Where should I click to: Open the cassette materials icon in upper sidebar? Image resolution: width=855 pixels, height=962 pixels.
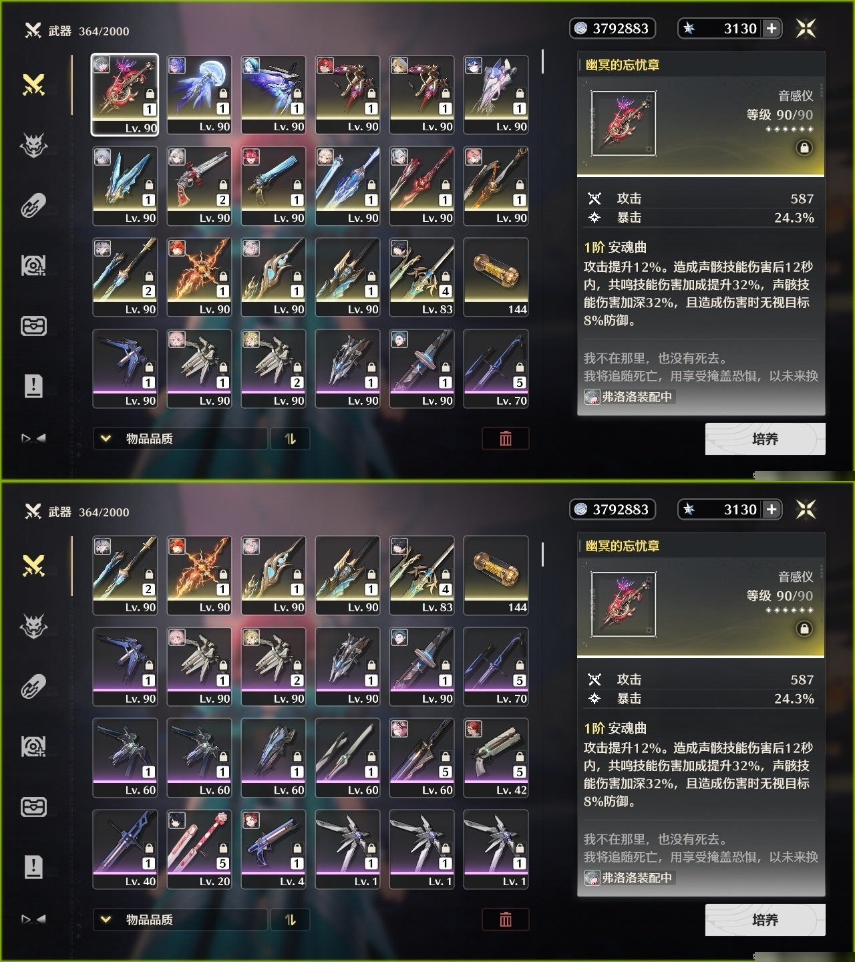33,265
